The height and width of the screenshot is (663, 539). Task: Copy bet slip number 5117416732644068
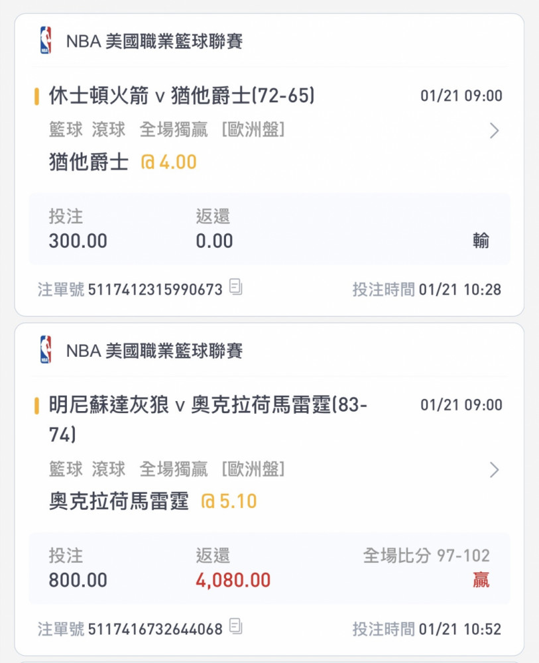236,627
